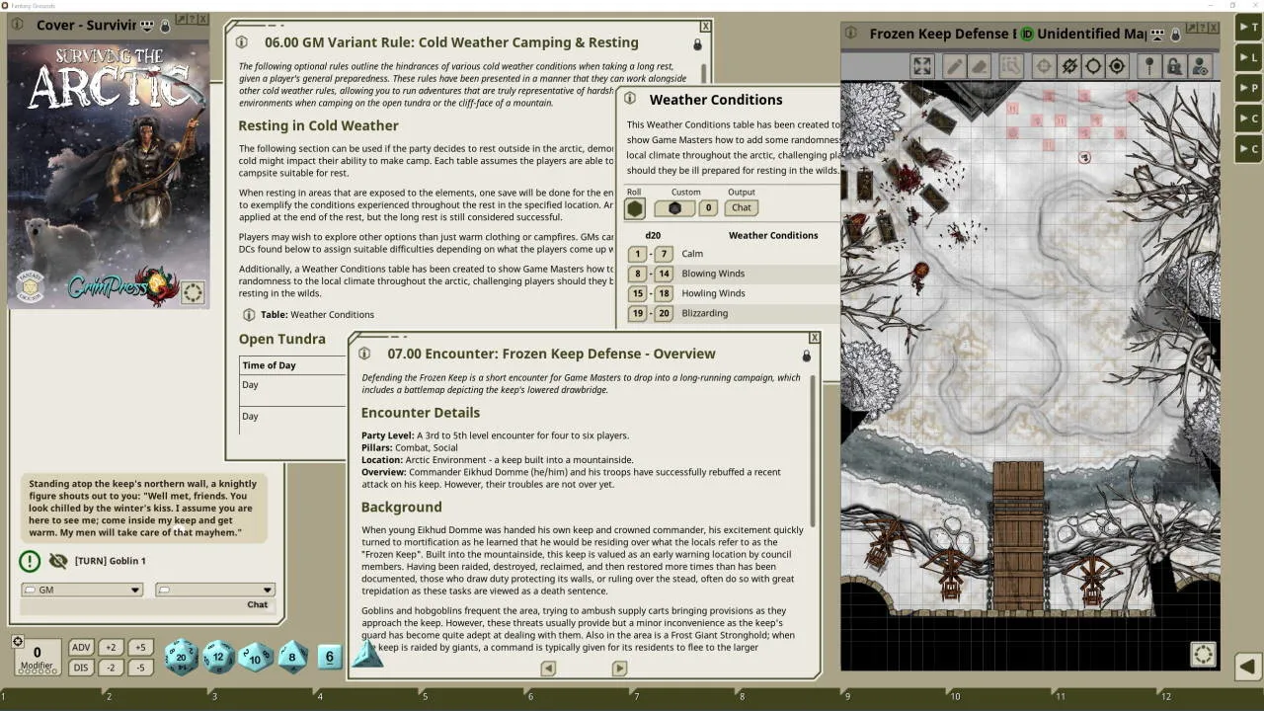The height and width of the screenshot is (711, 1264).
Task: Click link icon beside 06.00 GM Variant Rule
Action: (242, 42)
